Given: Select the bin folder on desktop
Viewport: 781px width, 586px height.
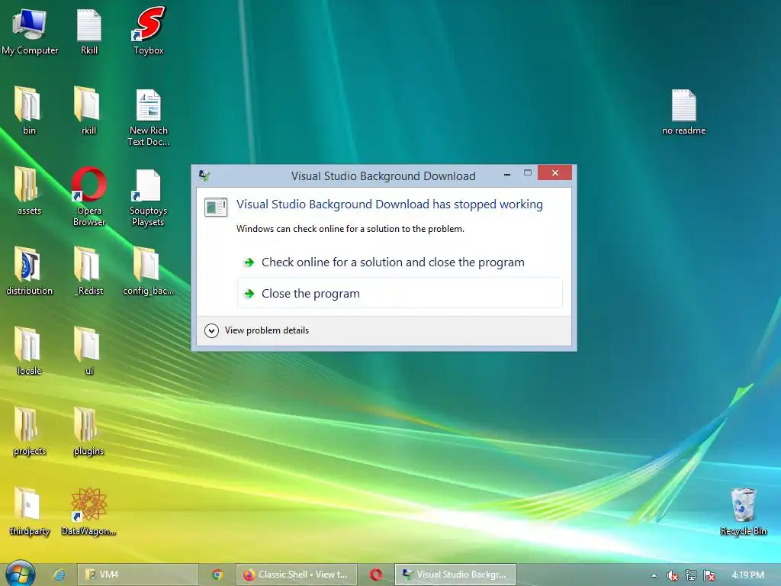Looking at the screenshot, I should coord(29,111).
